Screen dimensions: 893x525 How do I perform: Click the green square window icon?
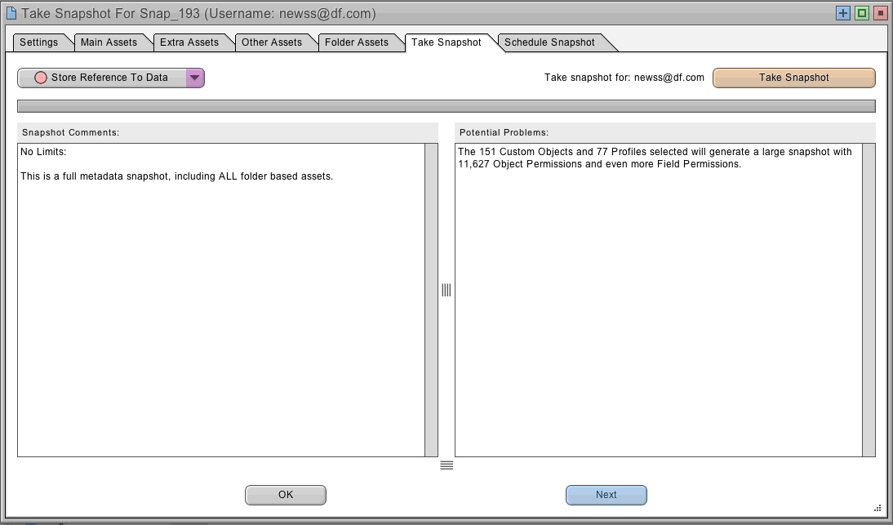click(861, 13)
